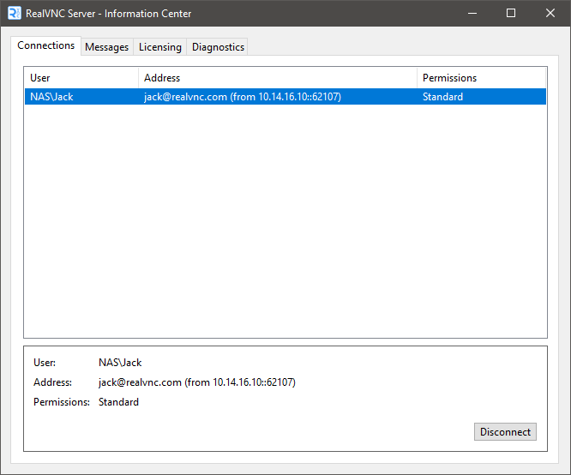Maximize the Information Center window
The image size is (571, 475).
tap(511, 14)
